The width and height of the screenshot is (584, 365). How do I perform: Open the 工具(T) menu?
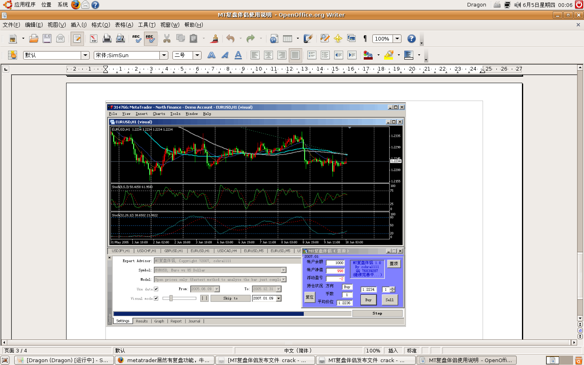(x=146, y=25)
